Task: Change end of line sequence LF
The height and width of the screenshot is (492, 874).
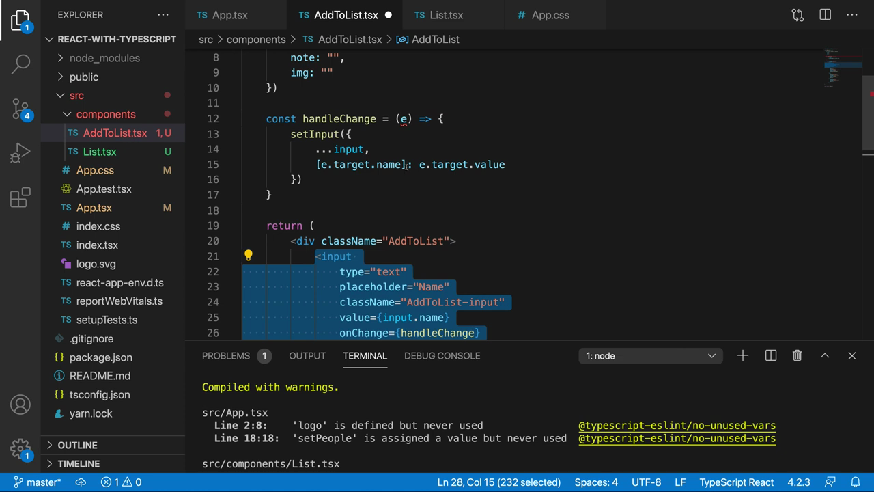Action: (x=680, y=482)
